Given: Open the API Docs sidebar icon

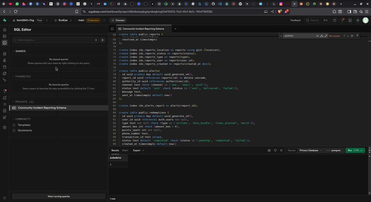Looking at the screenshot, I should (x=5, y=111).
